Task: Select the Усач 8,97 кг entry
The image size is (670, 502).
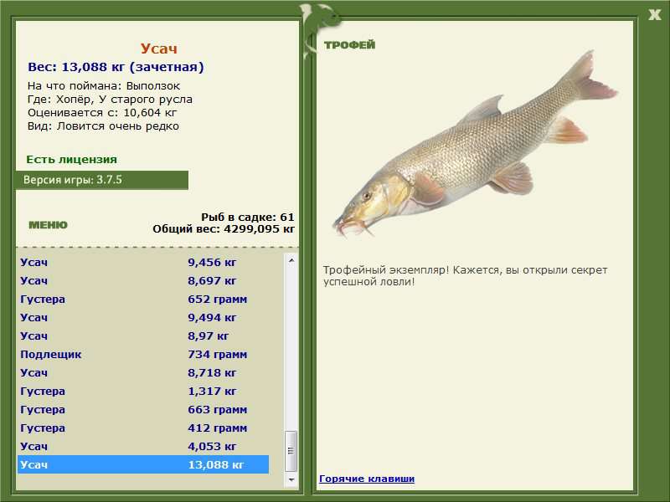Action: pyautogui.click(x=142, y=336)
